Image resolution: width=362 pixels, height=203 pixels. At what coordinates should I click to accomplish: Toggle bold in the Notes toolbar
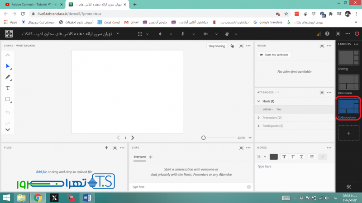(x=284, y=157)
